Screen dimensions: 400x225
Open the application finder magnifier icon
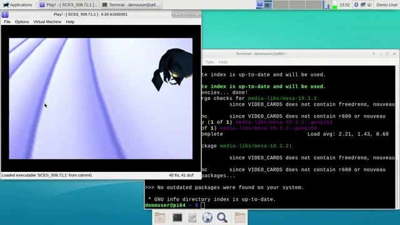222,217
